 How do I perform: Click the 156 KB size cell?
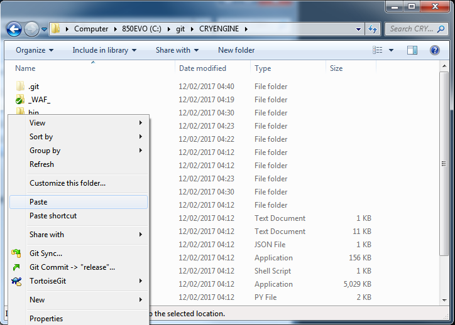tap(360, 258)
